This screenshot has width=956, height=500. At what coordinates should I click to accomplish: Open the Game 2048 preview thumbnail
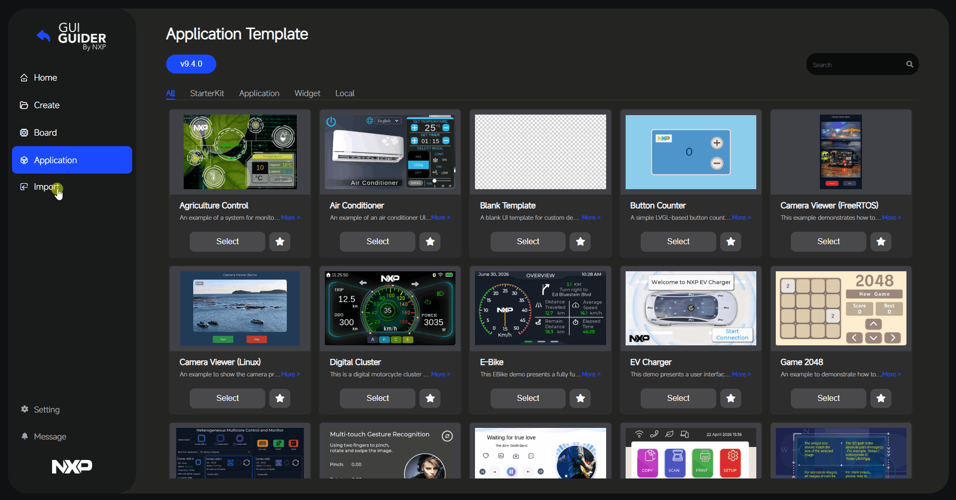point(841,308)
